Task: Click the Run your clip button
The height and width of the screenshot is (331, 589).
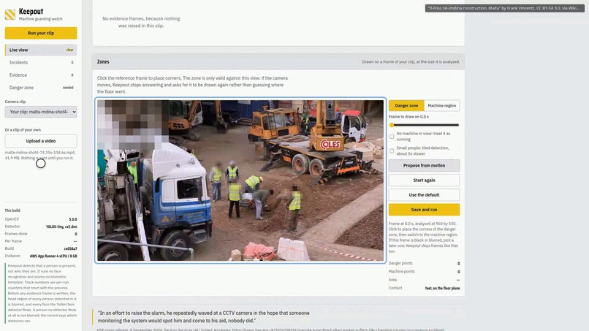Action: pyautogui.click(x=41, y=33)
